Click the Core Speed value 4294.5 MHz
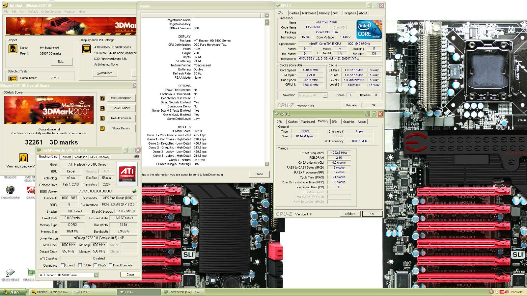The image size is (527, 296). coord(311,70)
